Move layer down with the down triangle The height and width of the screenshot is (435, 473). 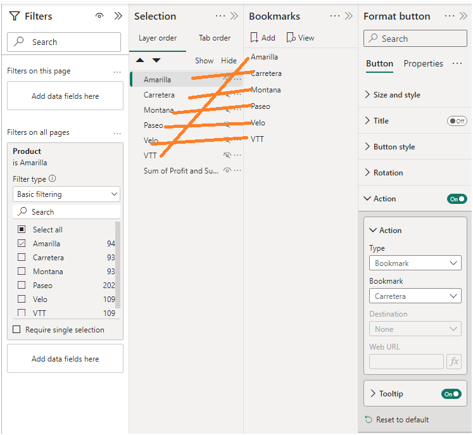[156, 60]
